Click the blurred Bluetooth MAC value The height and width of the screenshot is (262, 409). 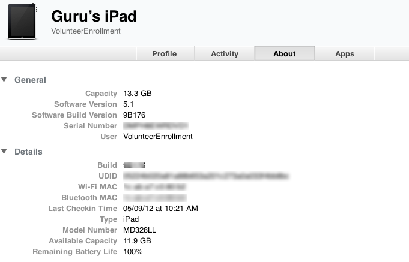155,198
